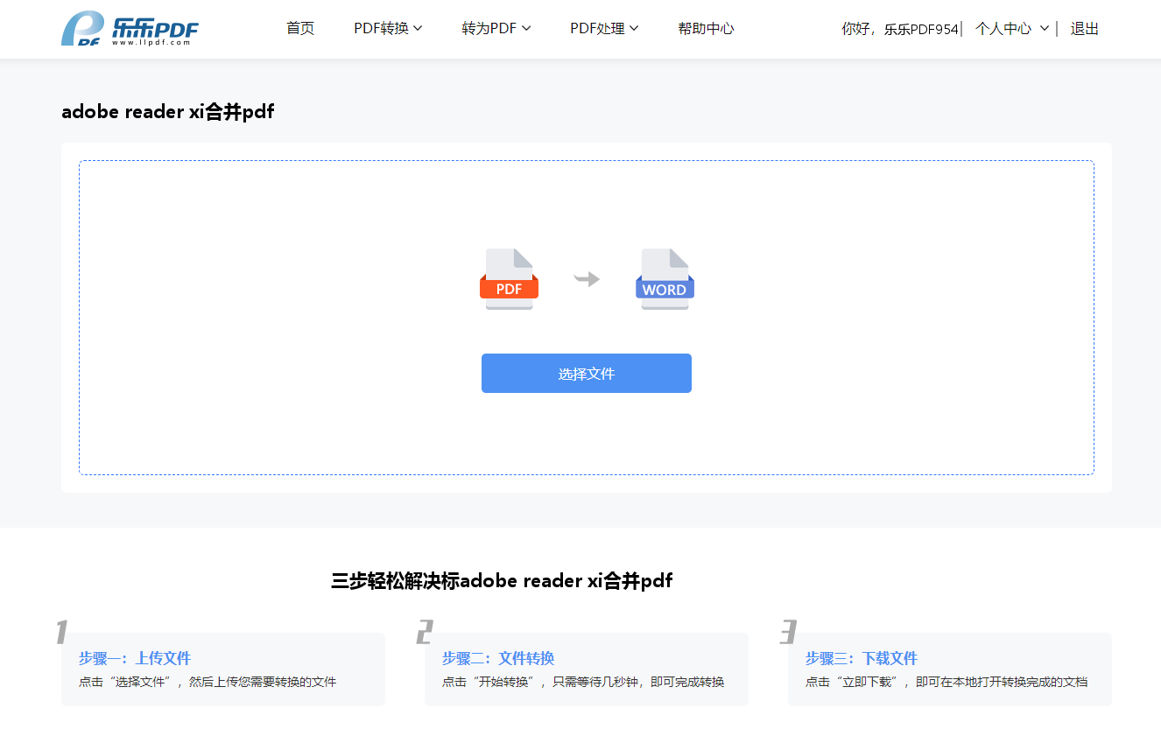1161x729 pixels.
Task: Click the step one description about 选择文件
Action: (208, 682)
